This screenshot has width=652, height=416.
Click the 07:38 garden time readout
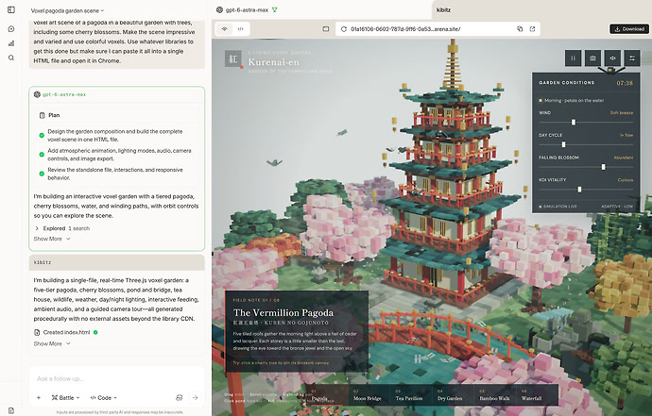625,83
